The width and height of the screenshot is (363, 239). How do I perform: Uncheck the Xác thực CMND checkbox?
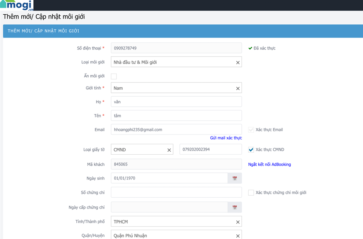(x=251, y=150)
